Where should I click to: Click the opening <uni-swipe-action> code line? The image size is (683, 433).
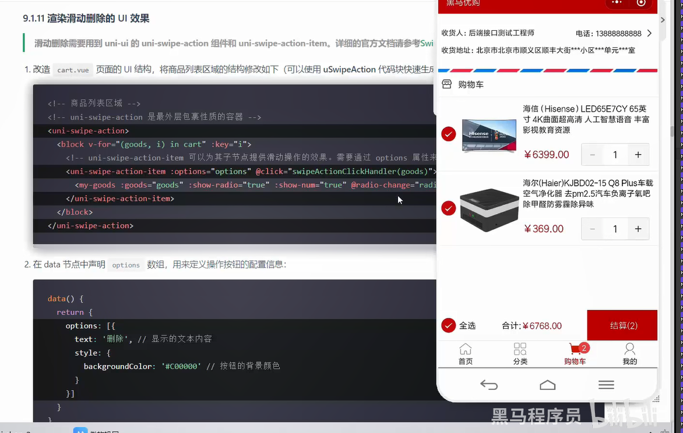pos(89,131)
